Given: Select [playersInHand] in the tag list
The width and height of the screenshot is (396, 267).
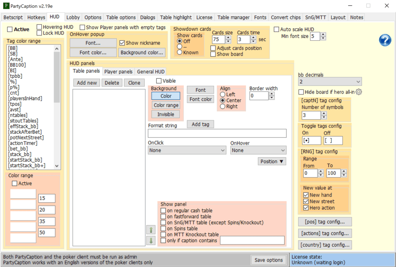Looking at the screenshot, I should point(25,99).
